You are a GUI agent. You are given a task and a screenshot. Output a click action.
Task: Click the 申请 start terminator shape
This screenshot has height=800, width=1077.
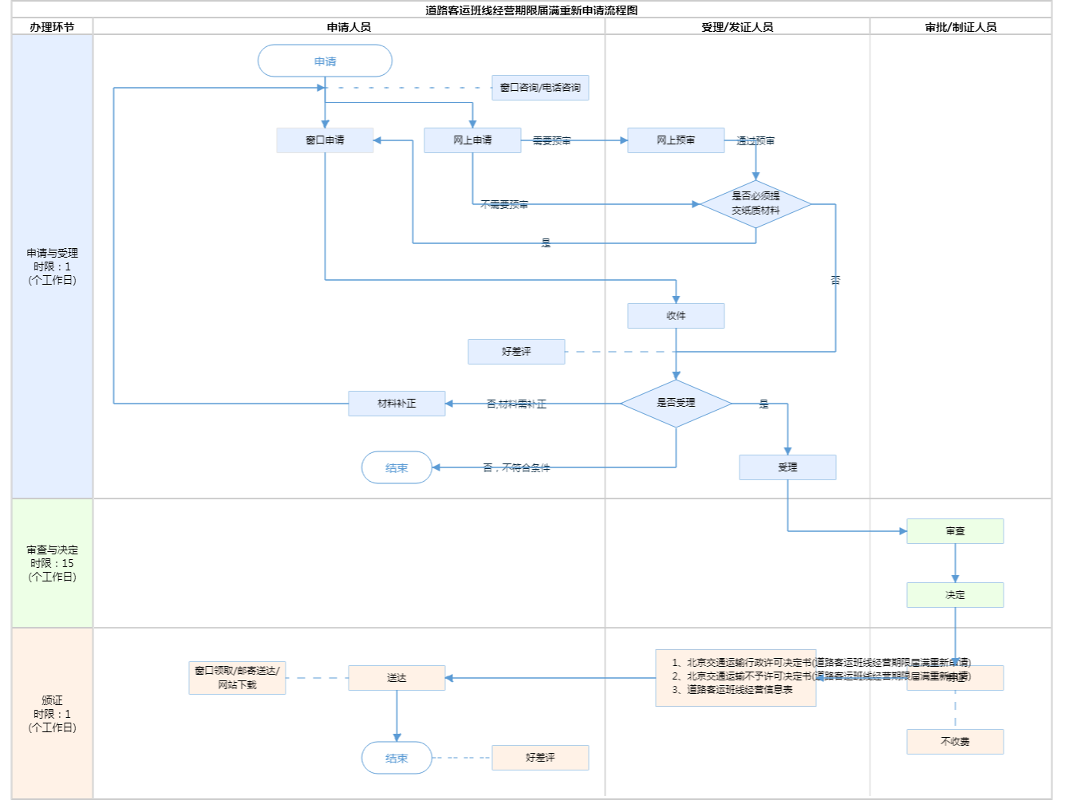pos(325,61)
